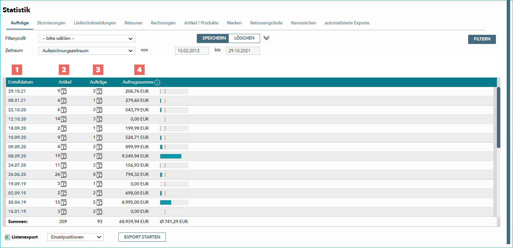
Task: Click the LÖSCHEN button
Action: (244, 38)
